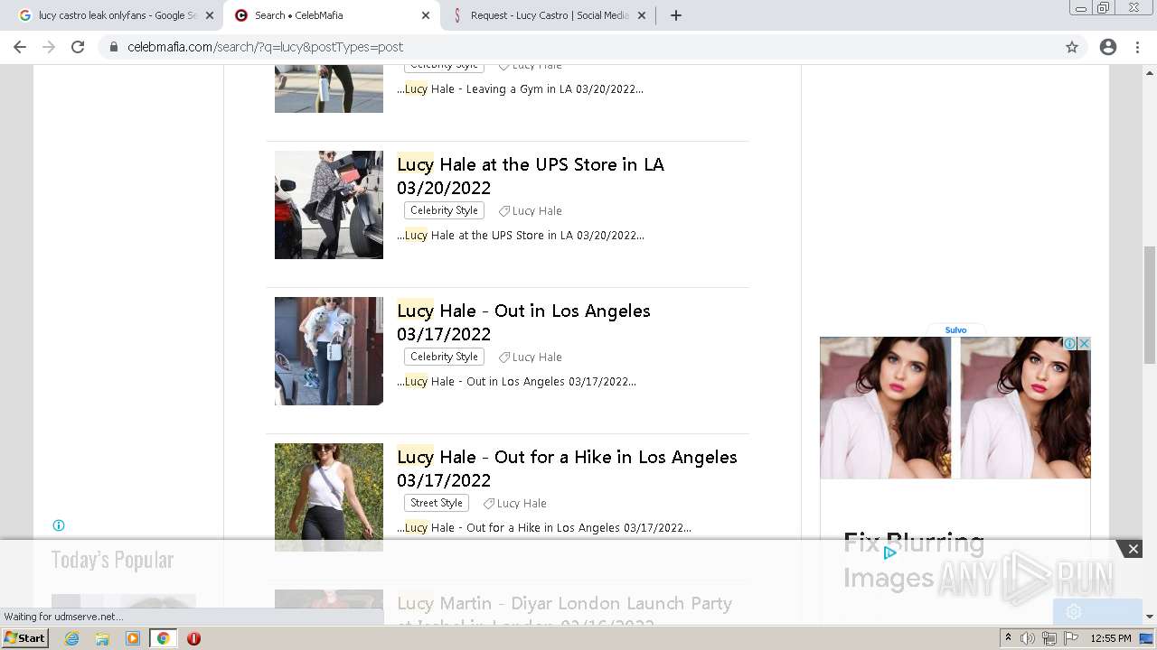Launch Internet Explorer from taskbar

pos(71,638)
